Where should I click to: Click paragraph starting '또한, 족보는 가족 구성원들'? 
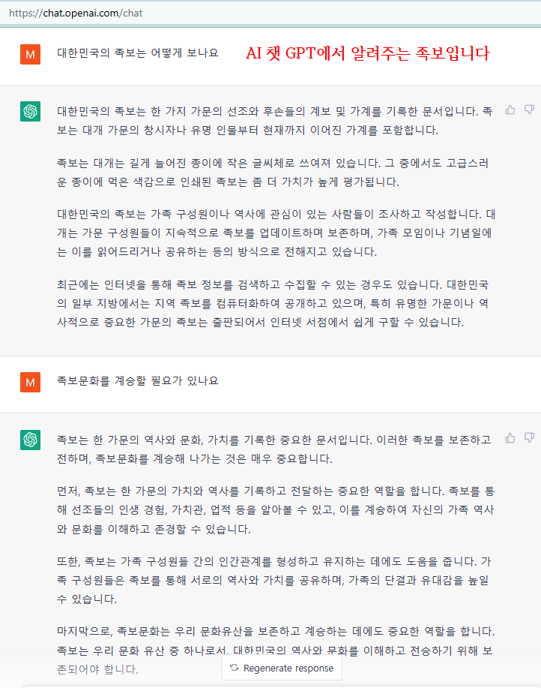(x=273, y=580)
